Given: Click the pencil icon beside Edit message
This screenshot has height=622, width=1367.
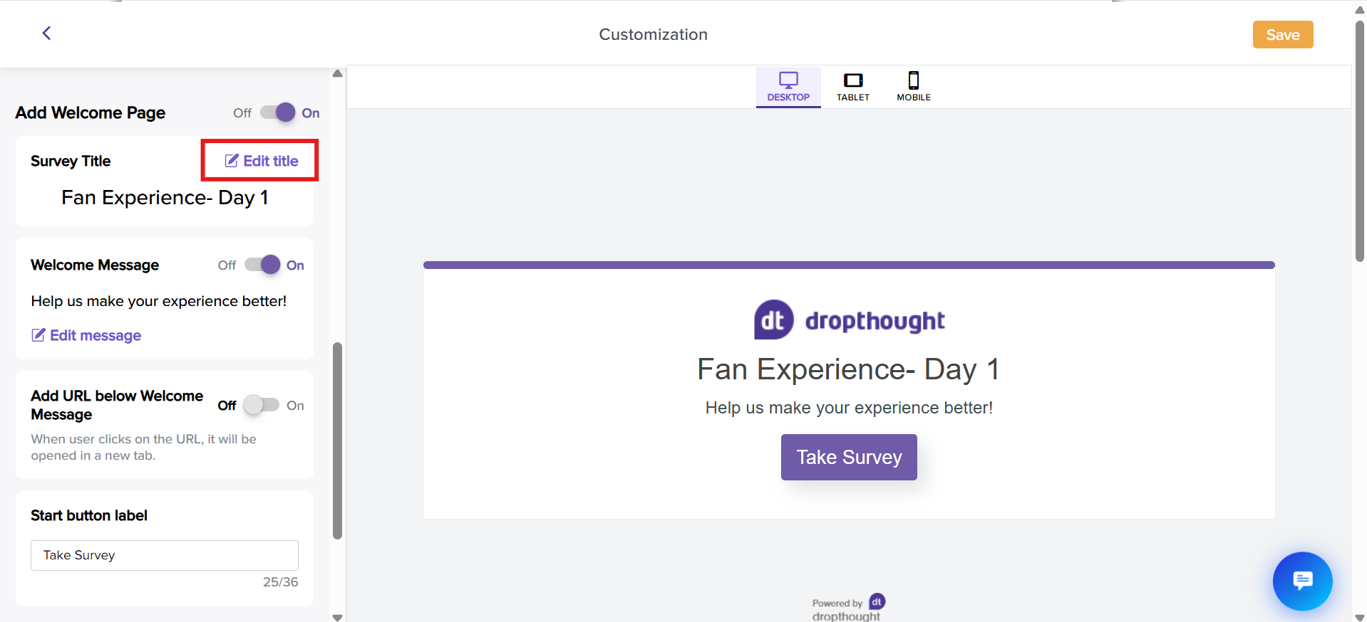Looking at the screenshot, I should 38,335.
